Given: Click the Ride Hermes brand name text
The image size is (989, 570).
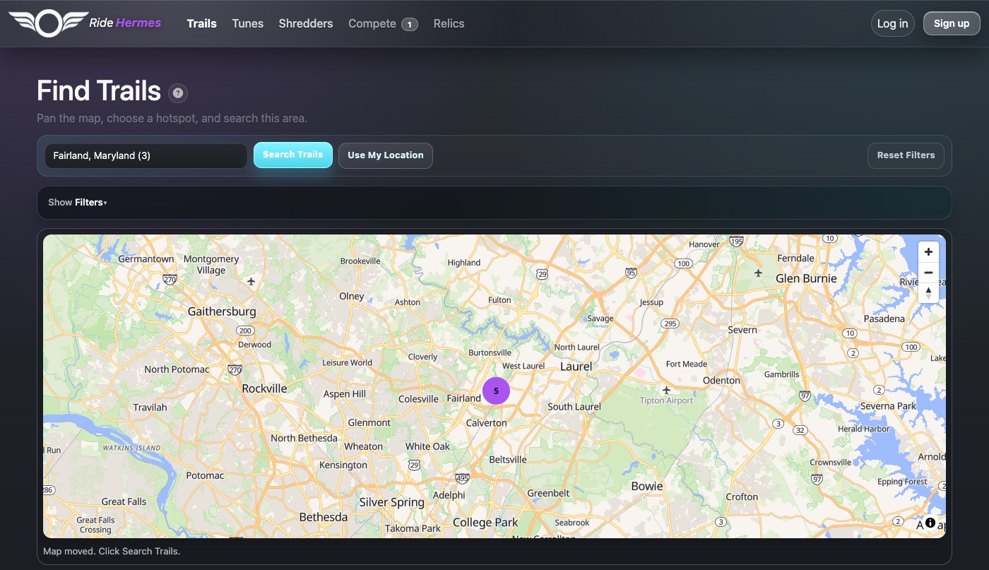Looking at the screenshot, I should (x=125, y=23).
